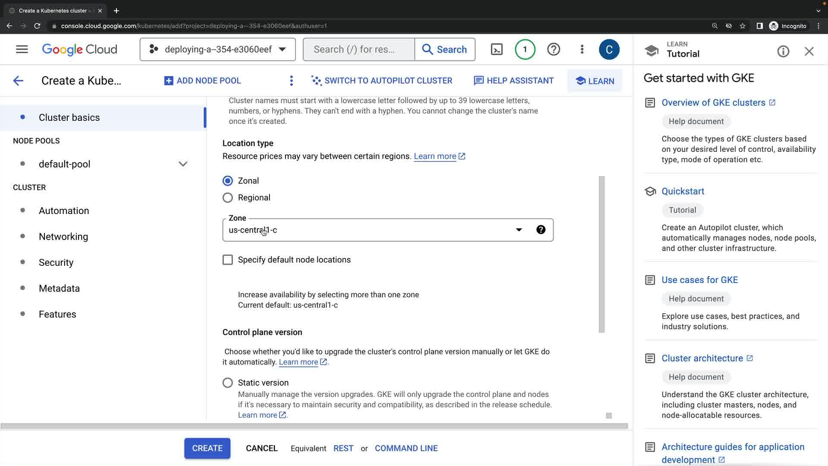Open the notifications badge showing 1
Image resolution: width=828 pixels, height=466 pixels.
point(525,49)
